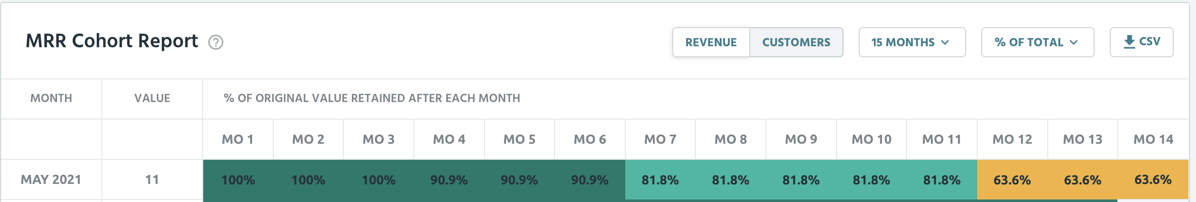
Task: Expand the % of Total display dropdown
Action: pos(1038,42)
